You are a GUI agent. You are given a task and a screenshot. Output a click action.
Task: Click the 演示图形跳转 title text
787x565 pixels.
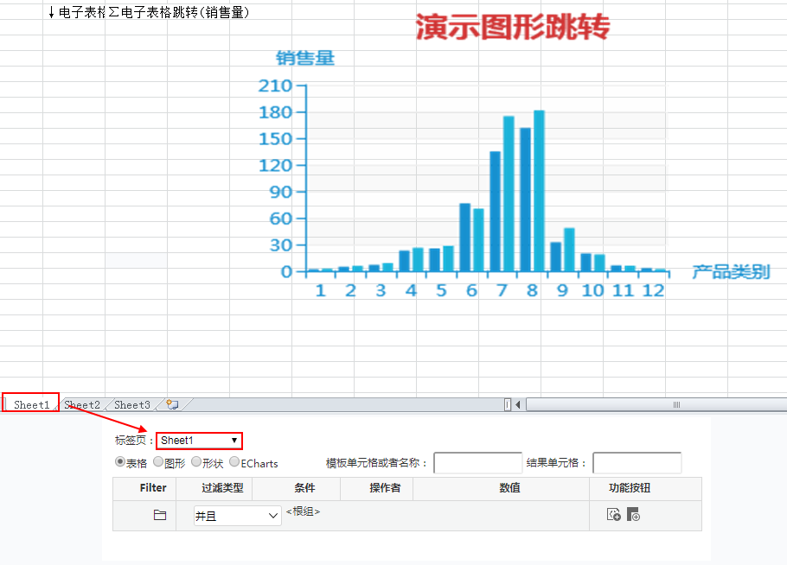point(513,27)
